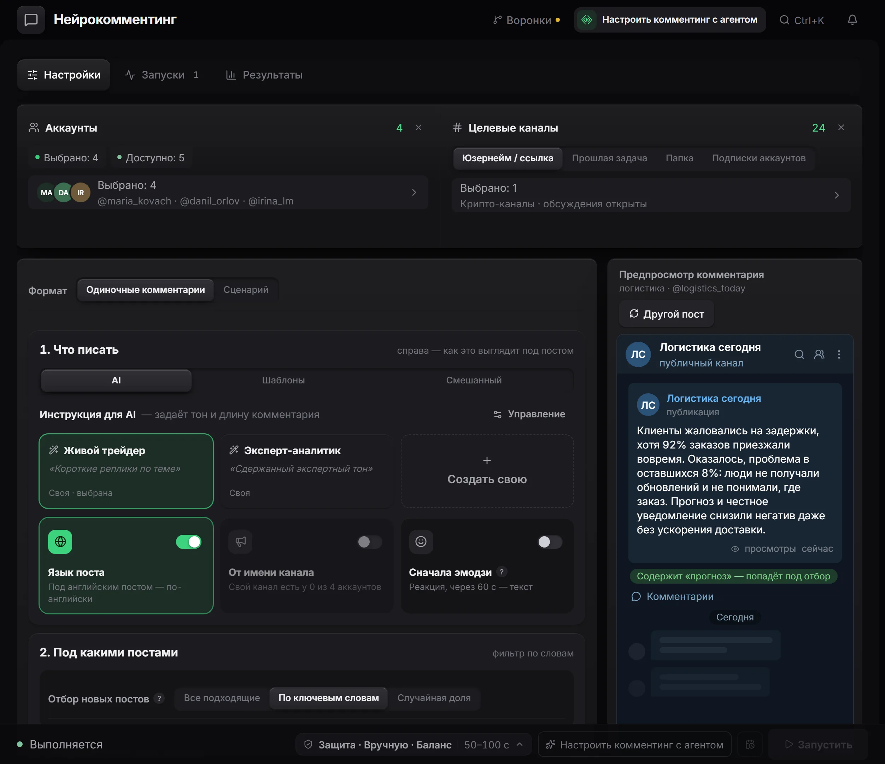Click the megaphone icon on От имени канала card
The height and width of the screenshot is (764, 885).
coord(240,542)
